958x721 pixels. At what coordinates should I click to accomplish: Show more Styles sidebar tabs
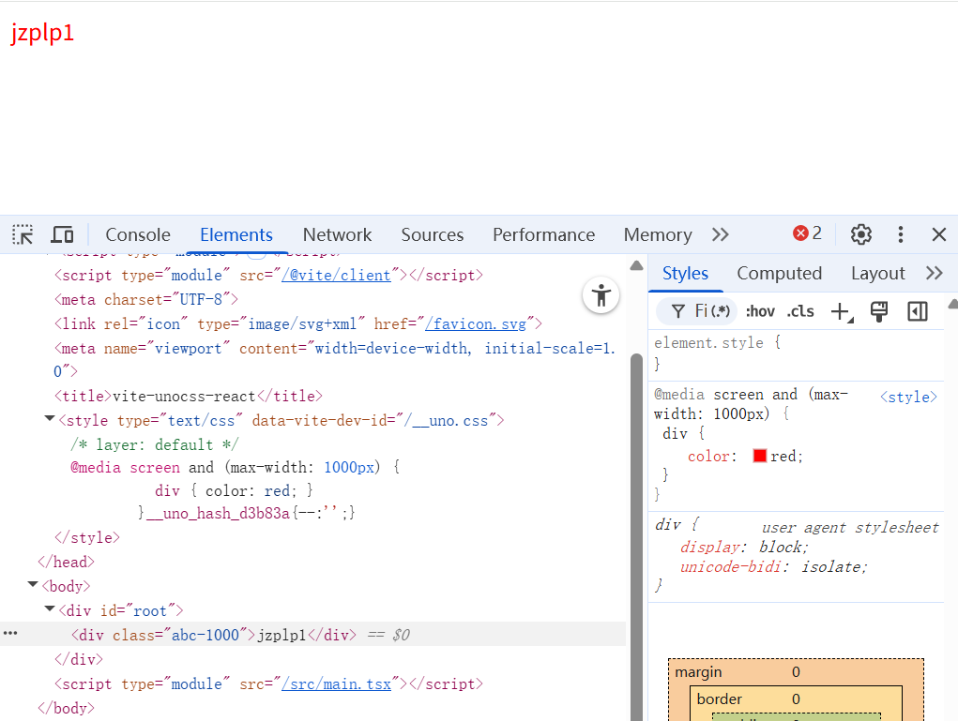(935, 273)
